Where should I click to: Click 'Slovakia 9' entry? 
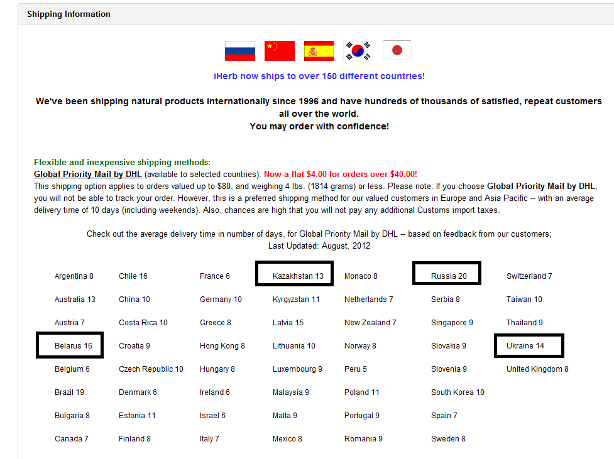point(448,346)
